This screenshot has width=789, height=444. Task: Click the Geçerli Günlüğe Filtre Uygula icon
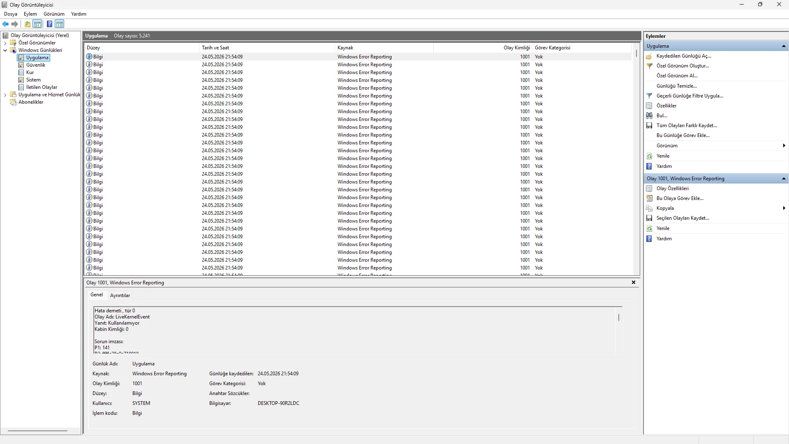coord(649,96)
